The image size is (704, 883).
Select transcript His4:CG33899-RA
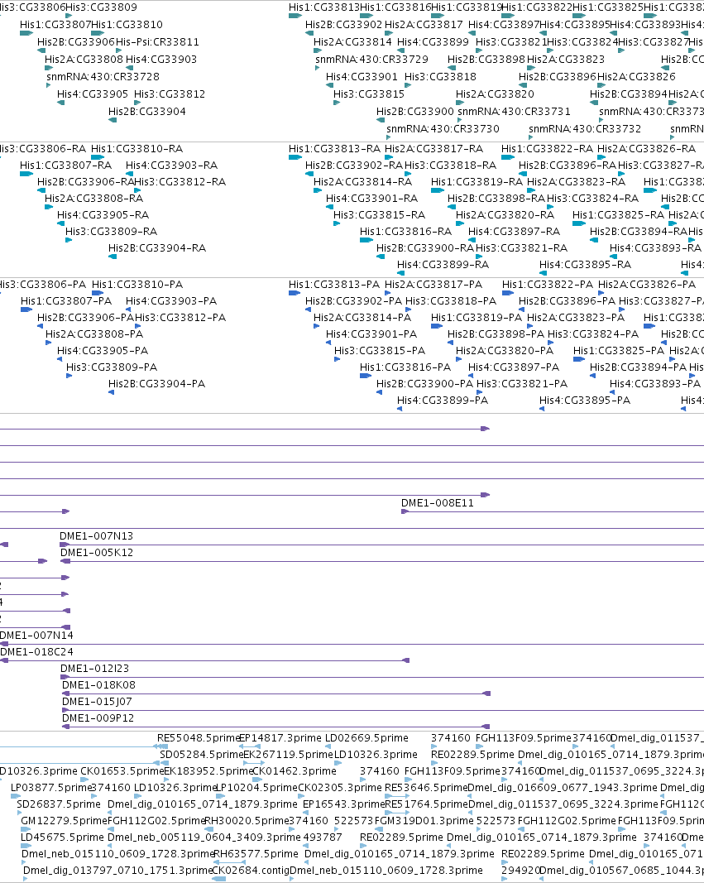tap(443, 265)
